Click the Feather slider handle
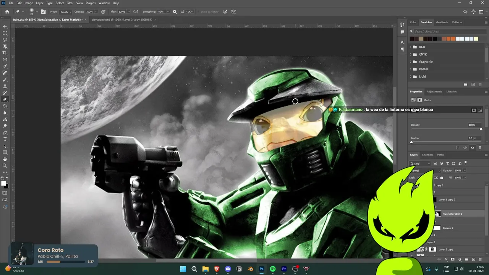This screenshot has width=489, height=275. click(411, 142)
